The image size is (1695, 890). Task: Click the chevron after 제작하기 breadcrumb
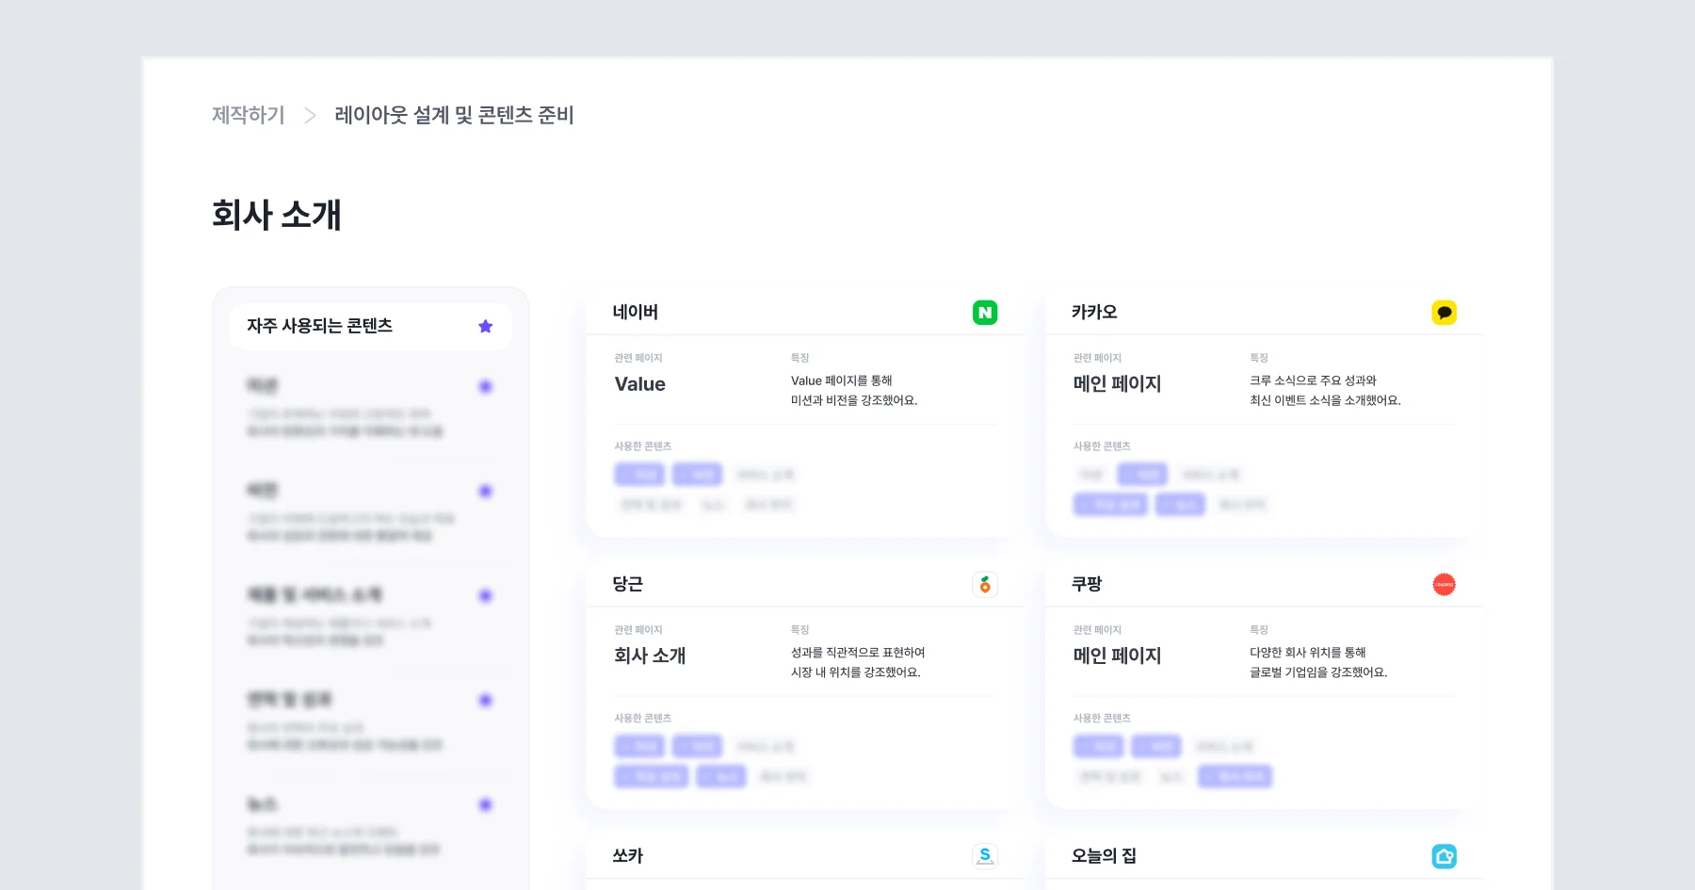pos(309,115)
